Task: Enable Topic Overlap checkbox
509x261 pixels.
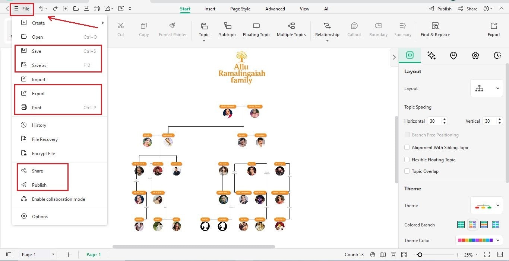Action: [x=407, y=171]
